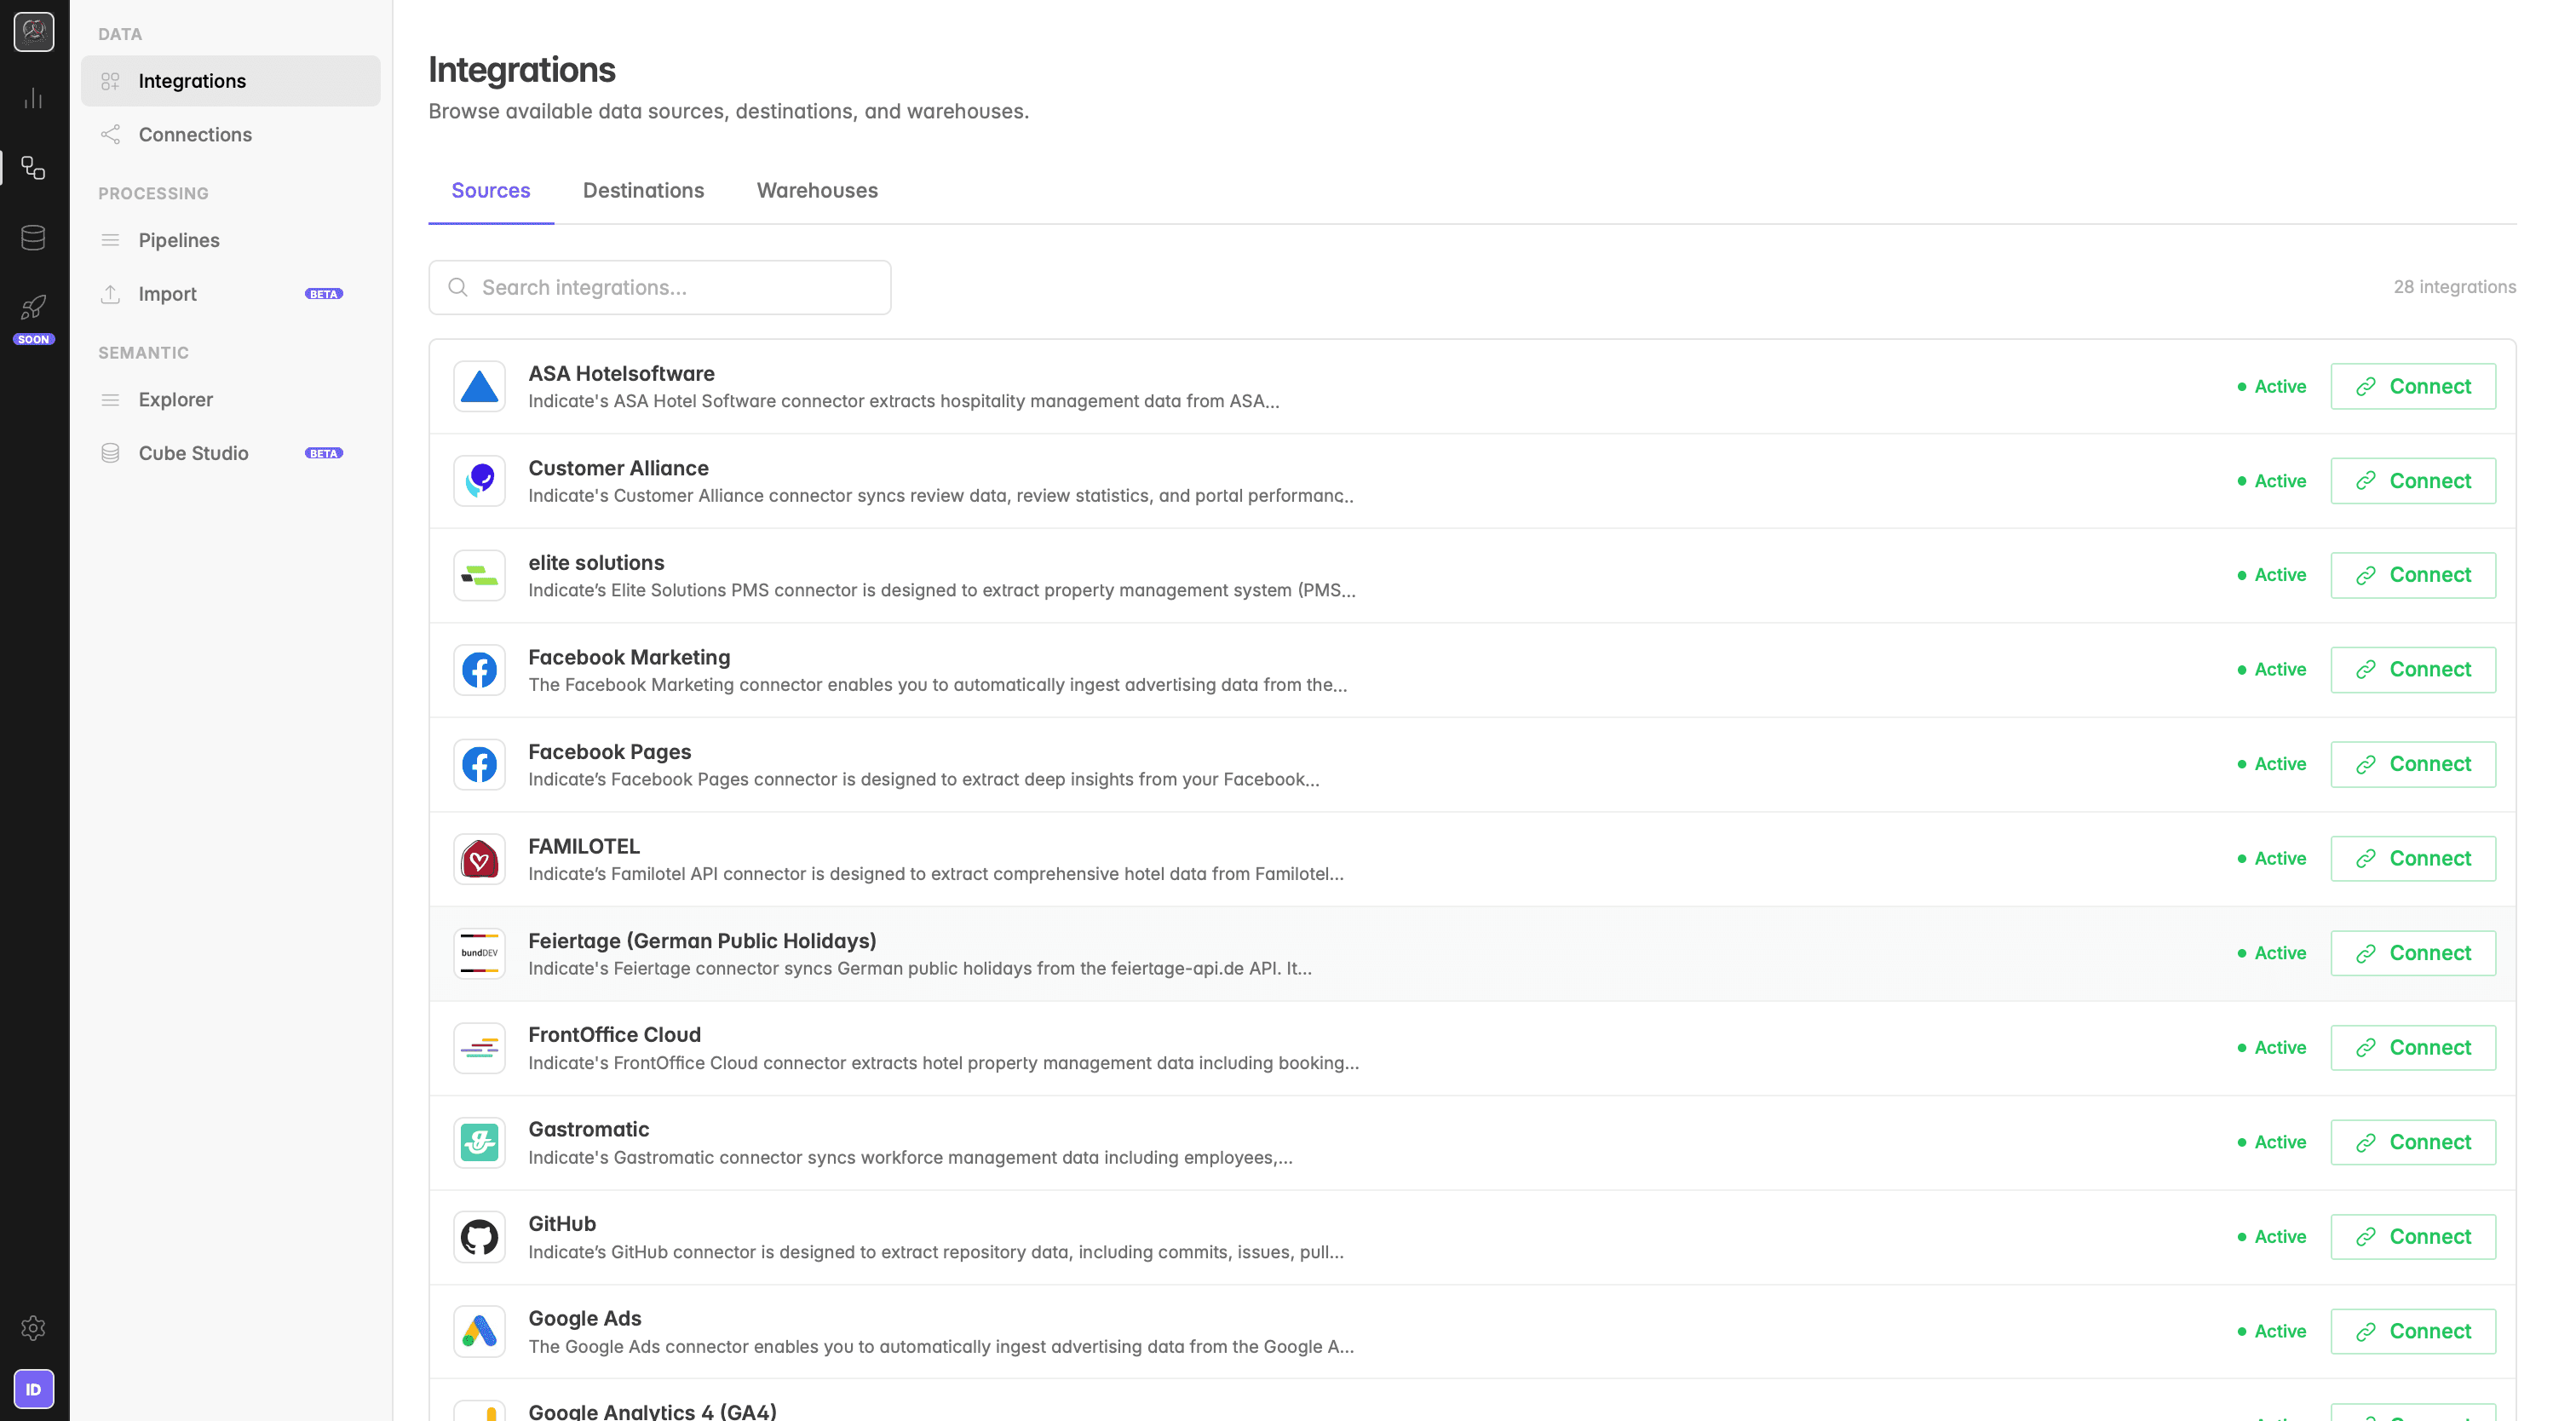This screenshot has height=1421, width=2576.
Task: Switch to the Destinations tab
Action: 643,190
